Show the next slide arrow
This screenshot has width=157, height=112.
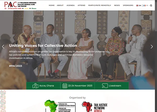pos(152,47)
